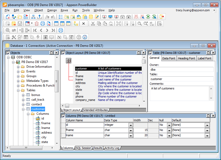Open the Design menu
Viewport: 221px width, 160px height.
click(x=52, y=10)
